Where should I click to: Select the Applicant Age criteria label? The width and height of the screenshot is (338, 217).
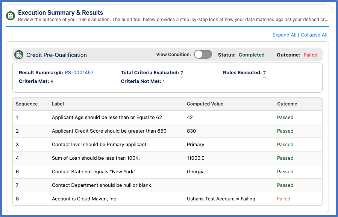107,118
